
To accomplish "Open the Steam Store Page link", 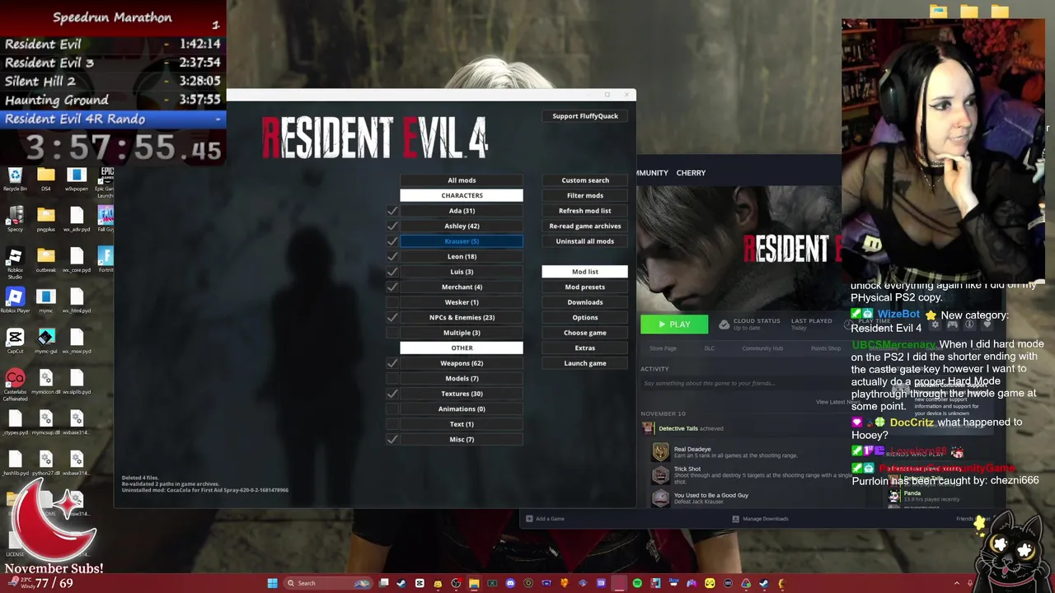I will coord(663,348).
